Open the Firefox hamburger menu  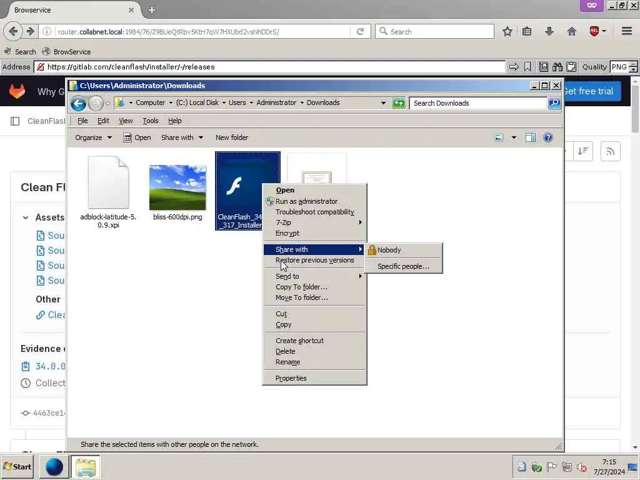point(627,31)
